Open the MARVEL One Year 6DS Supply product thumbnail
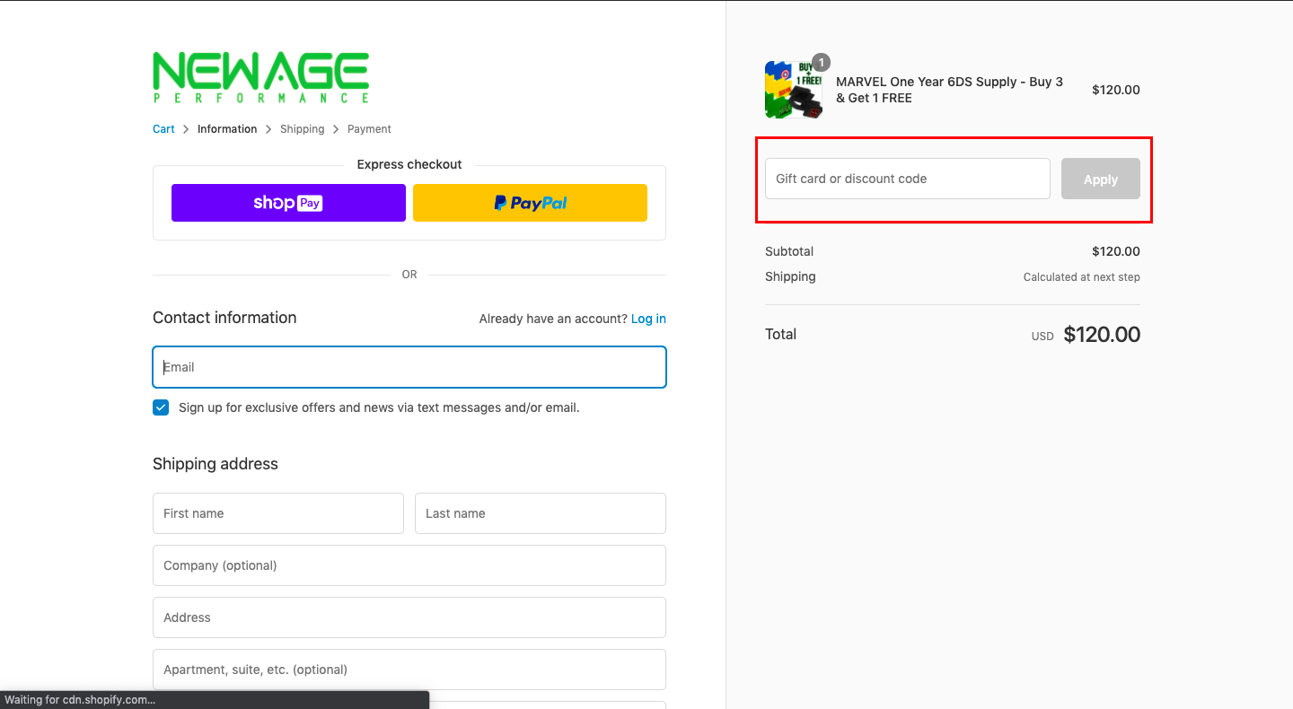1293x709 pixels. click(x=794, y=90)
